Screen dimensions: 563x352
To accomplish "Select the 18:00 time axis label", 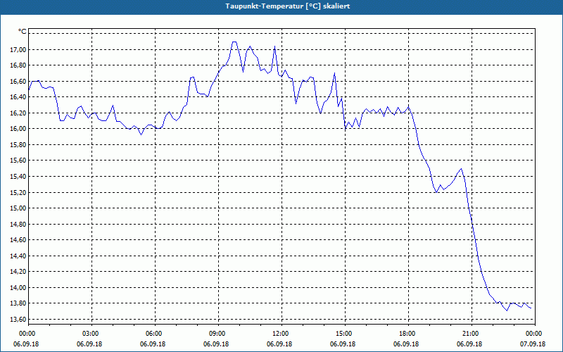I will pyautogui.click(x=408, y=334).
